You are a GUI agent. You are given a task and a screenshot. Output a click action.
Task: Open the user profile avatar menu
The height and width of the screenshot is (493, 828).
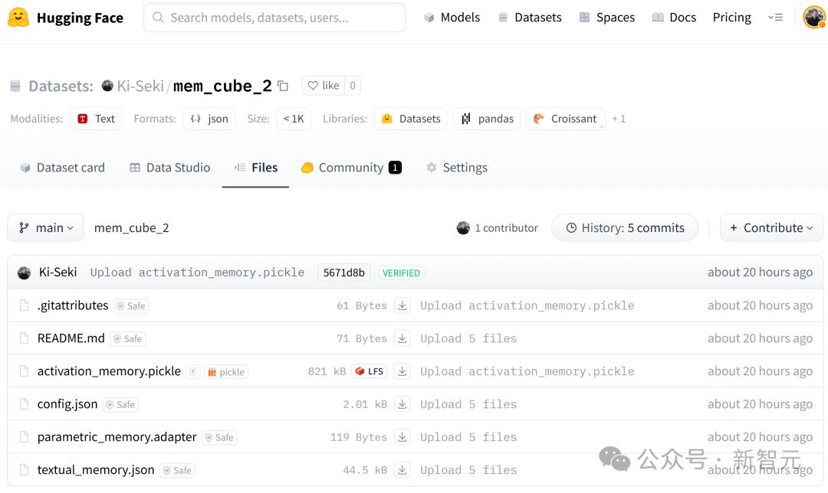tap(813, 18)
